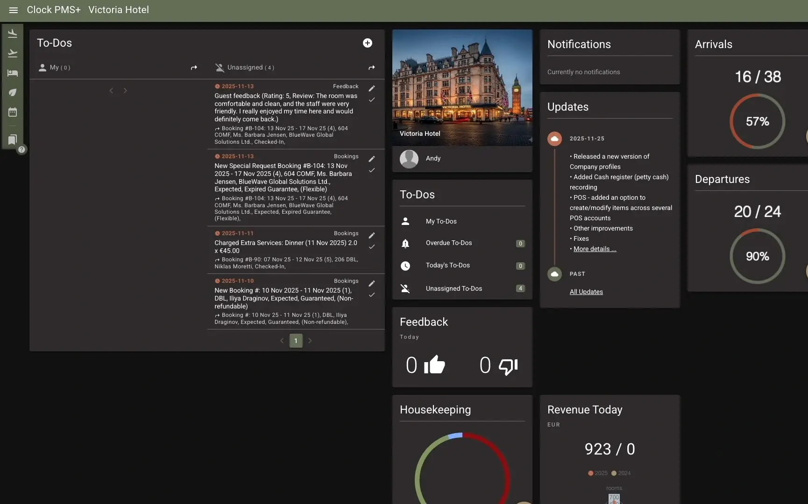The image size is (808, 504).
Task: Click the bed icon in sidebar
Action: tap(13, 73)
